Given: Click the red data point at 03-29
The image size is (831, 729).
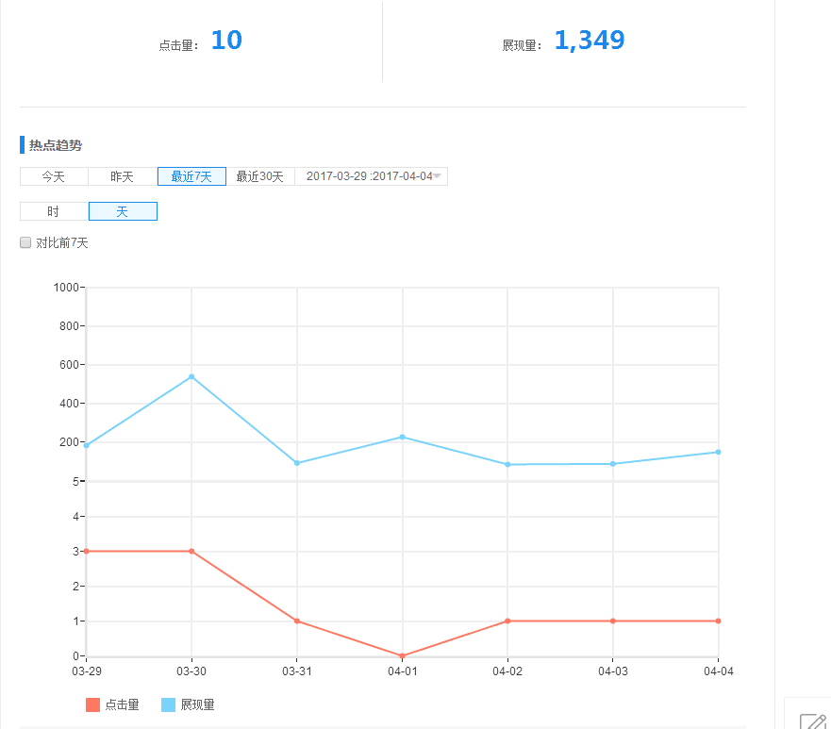Looking at the screenshot, I should [87, 551].
